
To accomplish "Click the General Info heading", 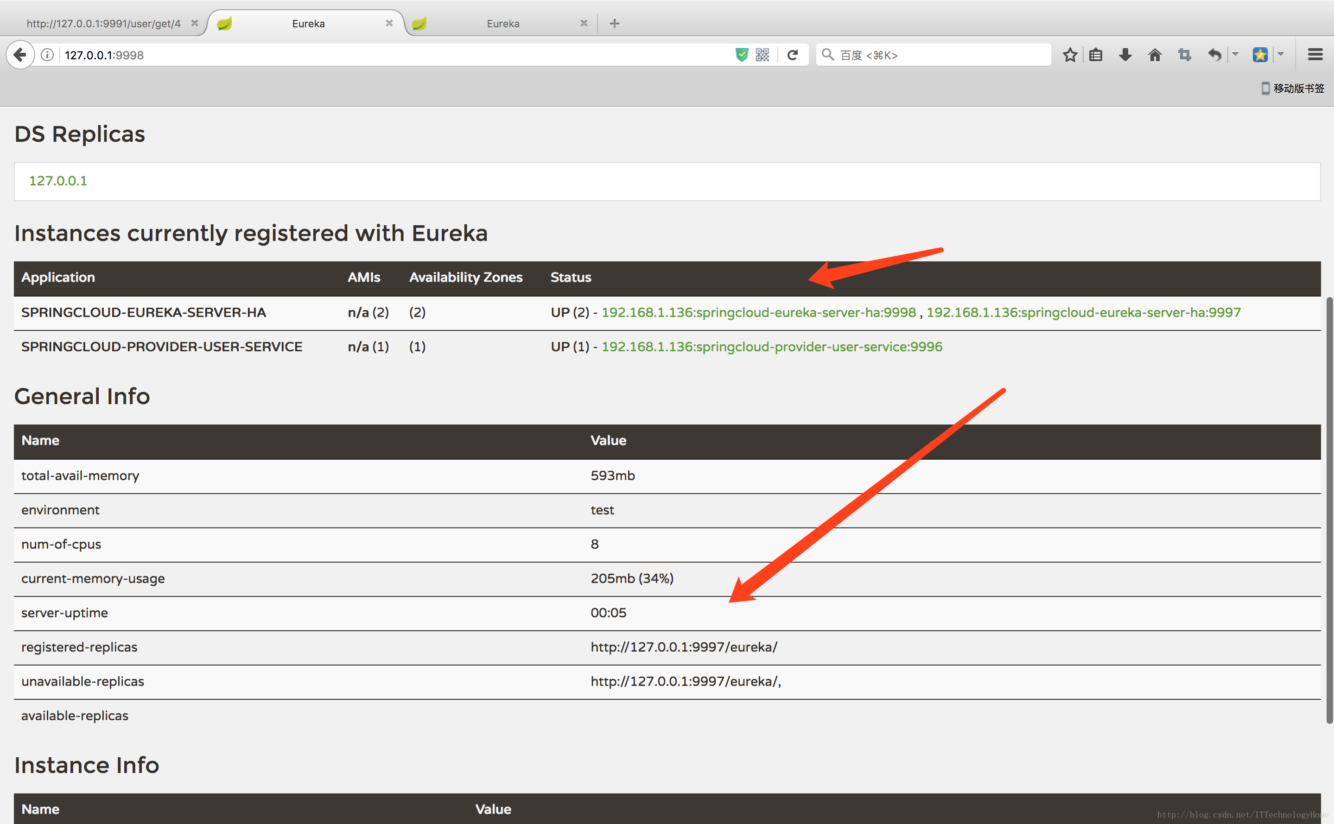I will [82, 396].
